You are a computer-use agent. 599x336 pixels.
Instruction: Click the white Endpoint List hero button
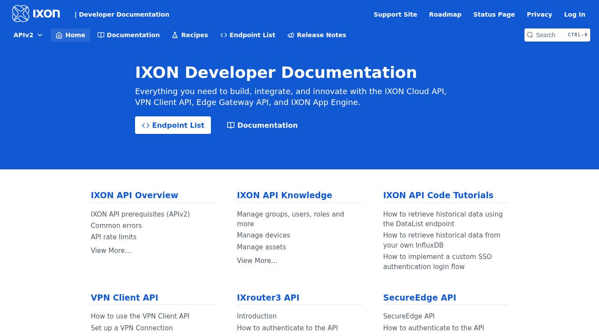(173, 125)
